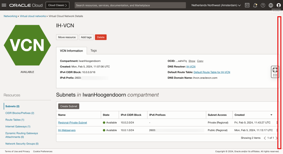Switch to the VCN Information tab

(71, 51)
